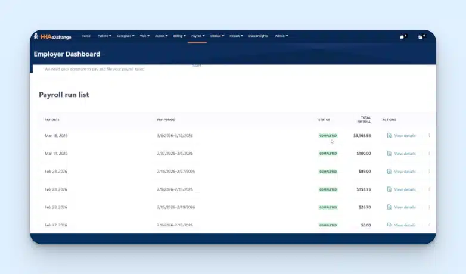This screenshot has width=466, height=274.
Task: Open Data Insights in the navigation bar
Action: point(258,36)
